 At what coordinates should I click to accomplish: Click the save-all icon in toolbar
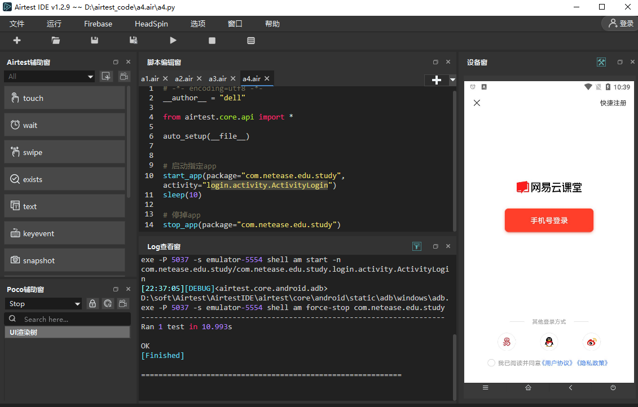[x=133, y=40]
